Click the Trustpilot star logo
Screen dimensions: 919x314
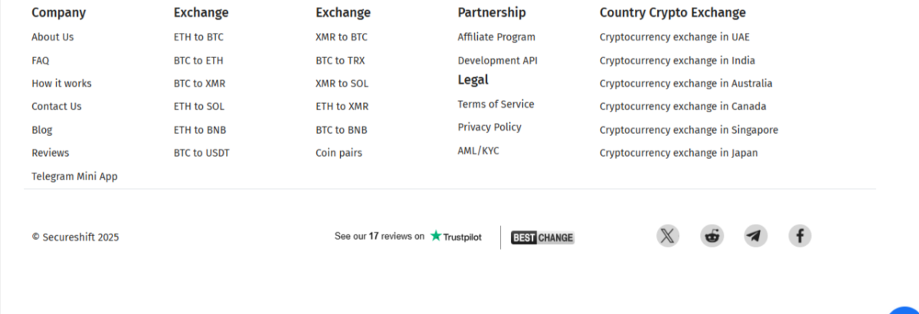coord(456,236)
